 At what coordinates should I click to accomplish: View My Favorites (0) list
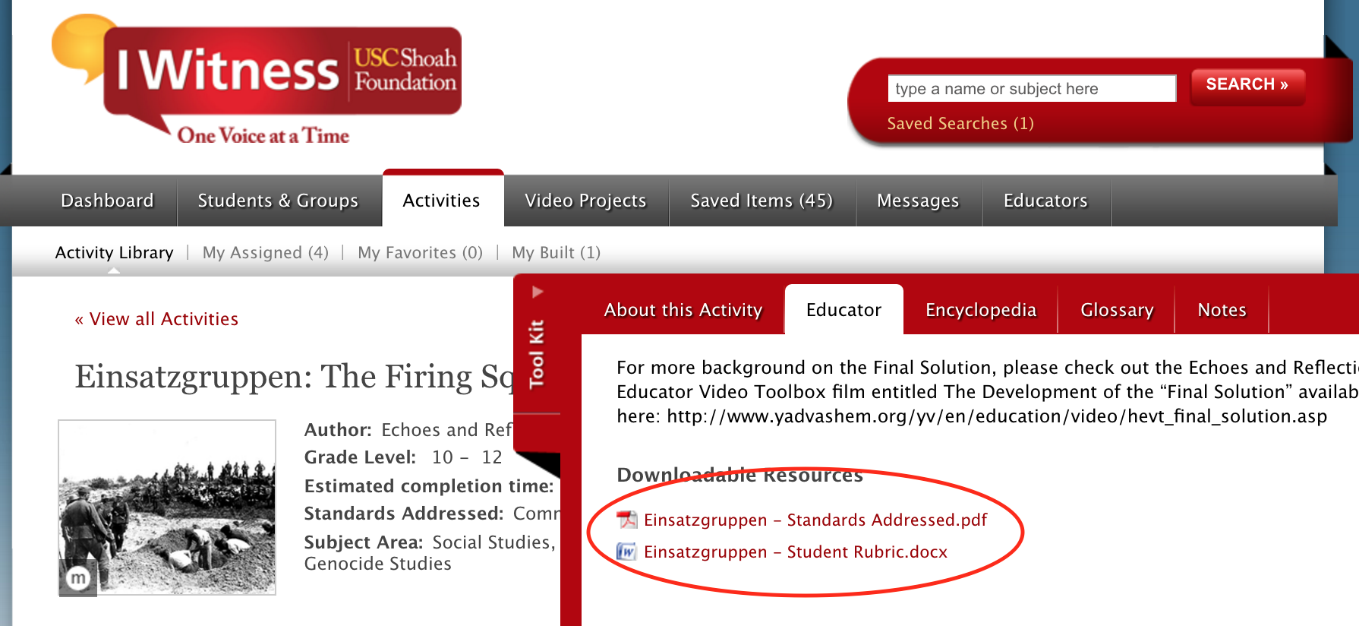(x=420, y=252)
